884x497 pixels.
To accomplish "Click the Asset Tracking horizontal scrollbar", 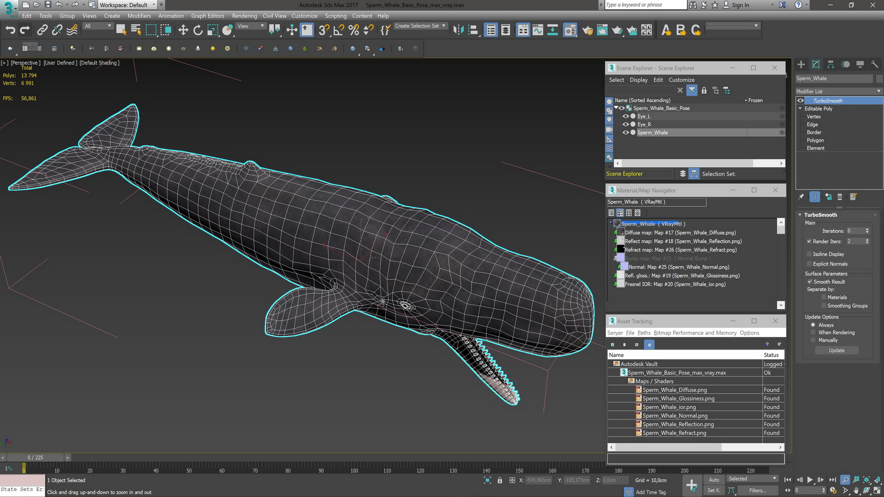I will [696, 447].
